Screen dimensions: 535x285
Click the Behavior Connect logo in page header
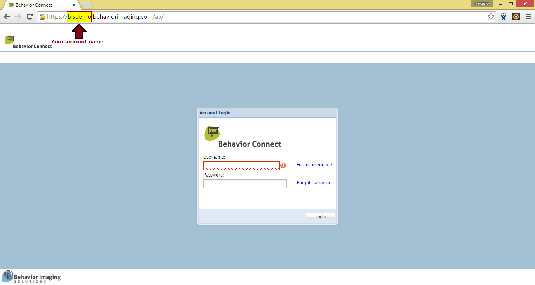click(28, 41)
